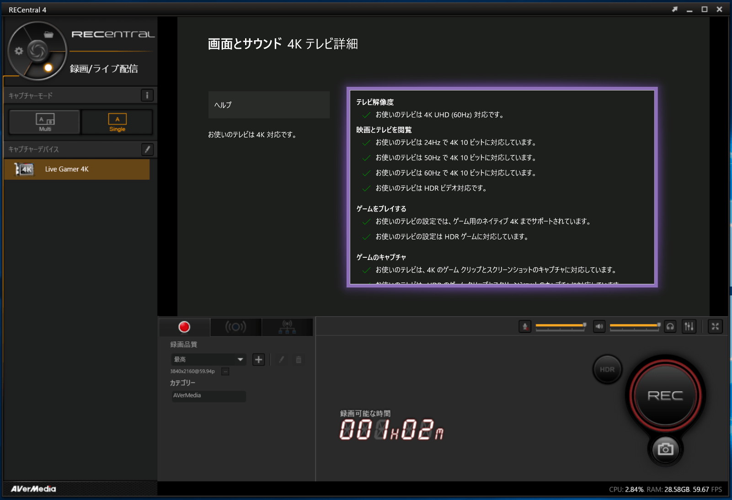Screen dimensions: 732x500
Task: Edit capture device with the pencil icon
Action: coord(147,149)
